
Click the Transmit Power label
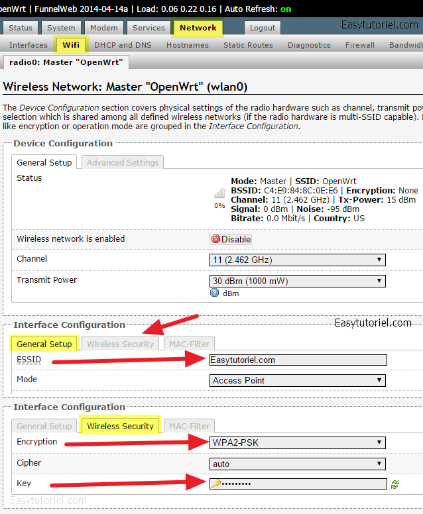pos(46,280)
